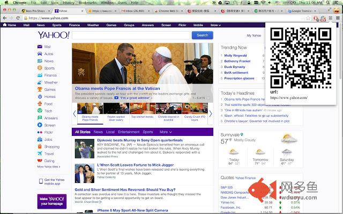
Task: Click Get the Yahoo mobile app link
Action: tap(51, 181)
